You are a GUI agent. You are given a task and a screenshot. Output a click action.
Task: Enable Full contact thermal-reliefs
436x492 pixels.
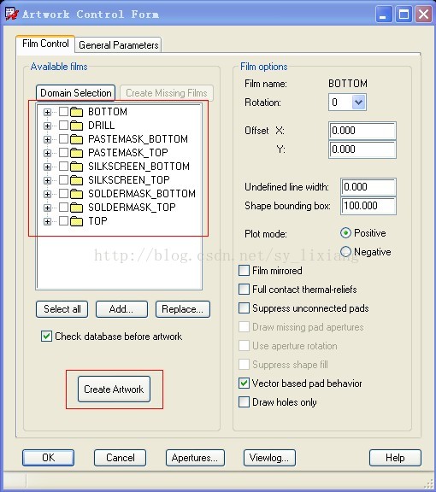click(x=244, y=290)
